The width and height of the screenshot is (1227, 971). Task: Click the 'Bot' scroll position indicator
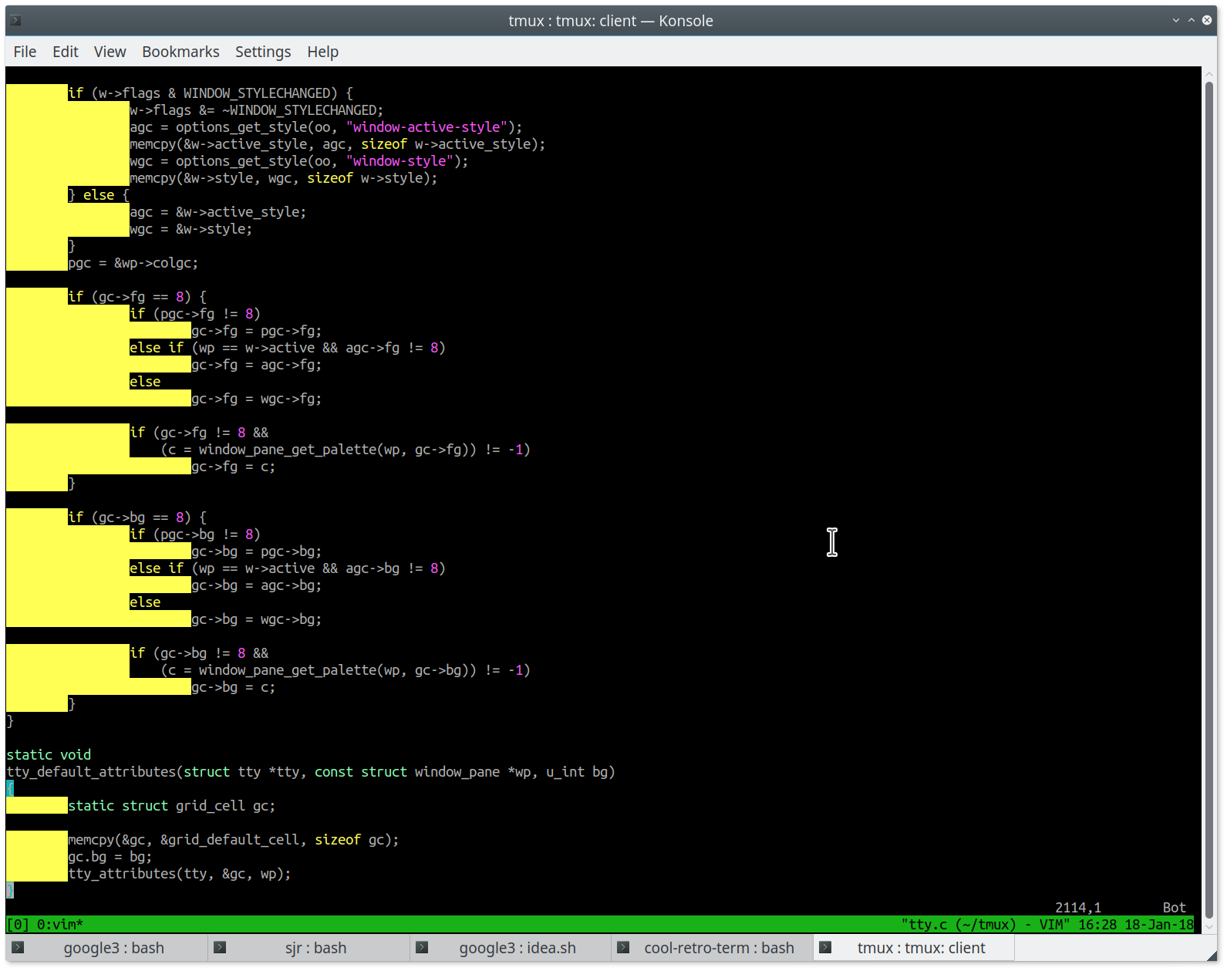click(1175, 908)
